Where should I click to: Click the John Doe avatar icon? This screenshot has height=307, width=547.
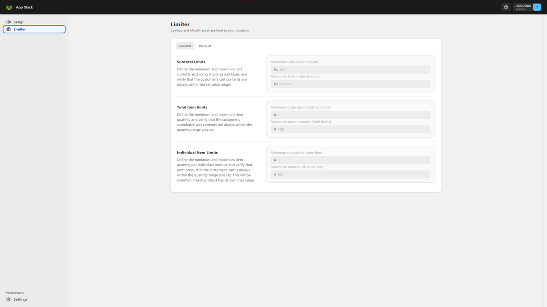click(x=537, y=7)
